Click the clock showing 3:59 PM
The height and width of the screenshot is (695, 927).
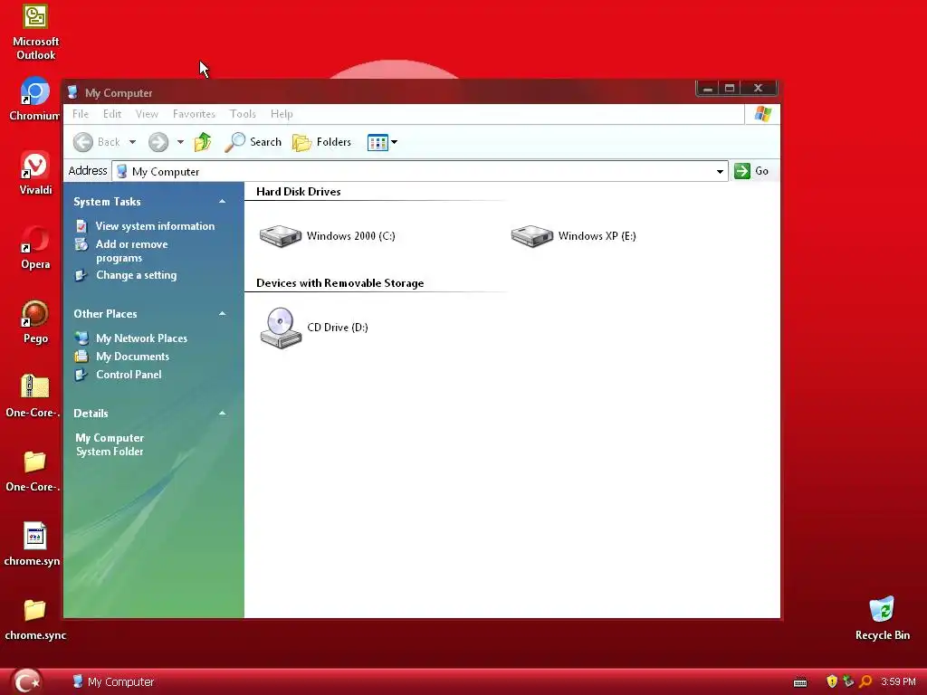(898, 681)
